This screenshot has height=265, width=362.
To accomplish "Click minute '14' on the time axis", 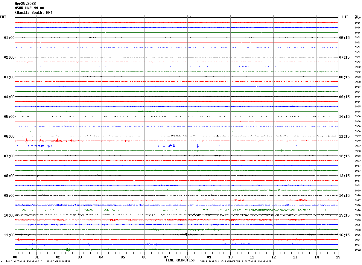I will click(317, 257).
